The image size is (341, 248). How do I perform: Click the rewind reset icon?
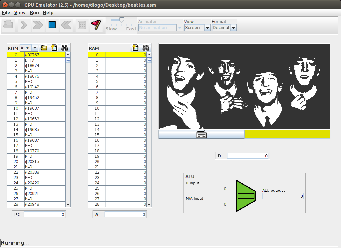click(66, 25)
